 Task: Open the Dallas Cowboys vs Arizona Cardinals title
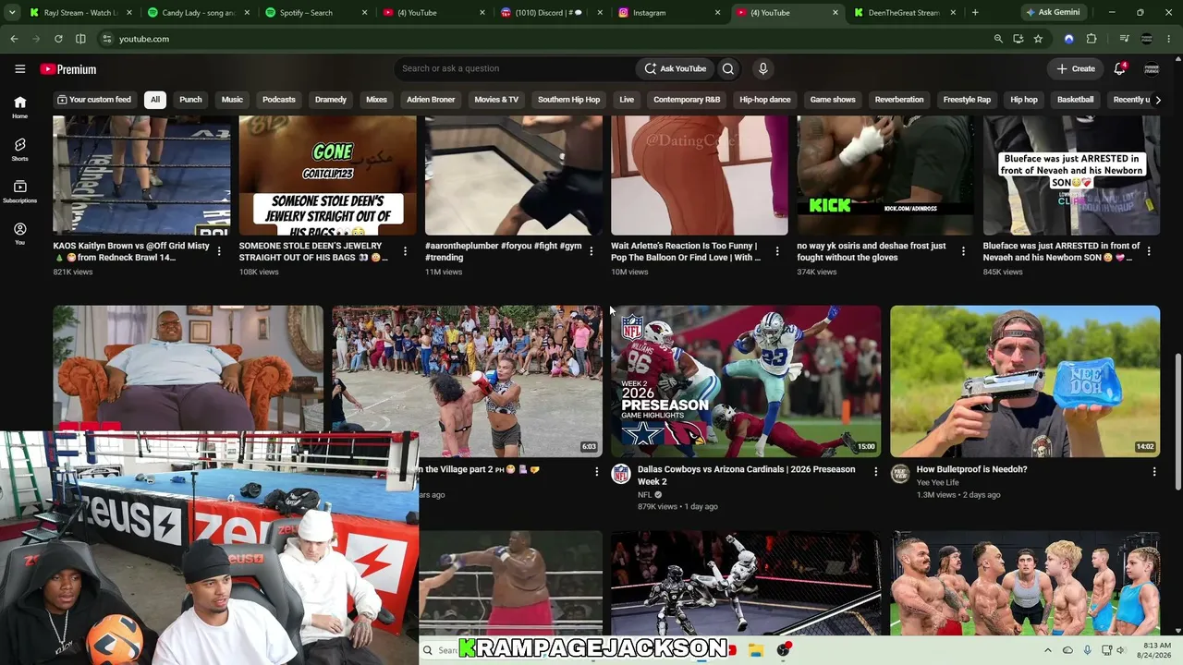tap(746, 476)
